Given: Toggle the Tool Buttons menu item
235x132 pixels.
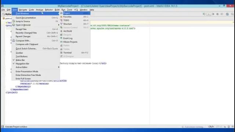Looking at the screenshot, I should pos(22,56).
